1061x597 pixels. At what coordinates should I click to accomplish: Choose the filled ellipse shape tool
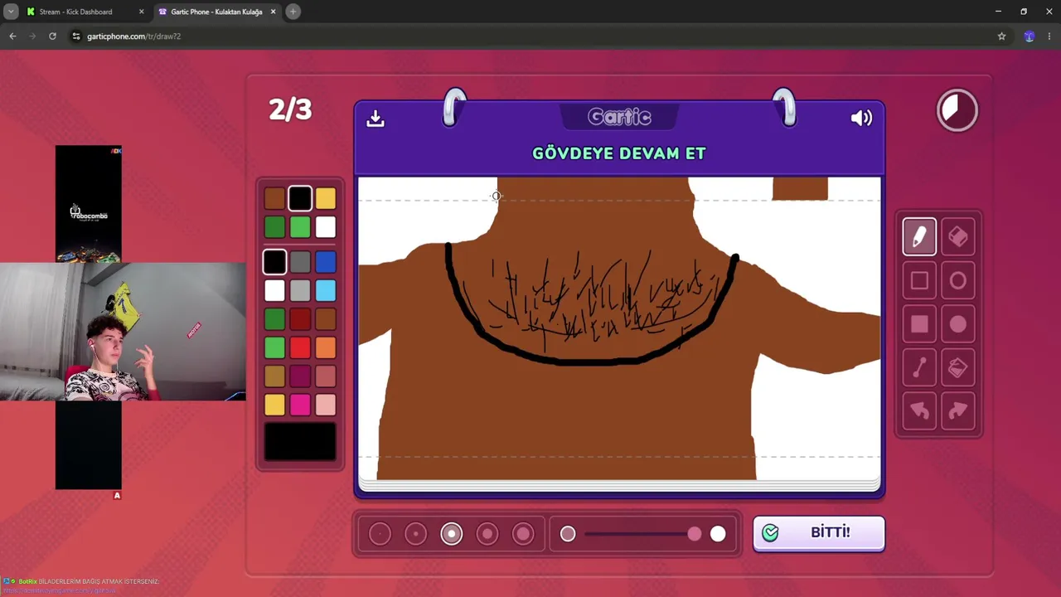click(957, 324)
